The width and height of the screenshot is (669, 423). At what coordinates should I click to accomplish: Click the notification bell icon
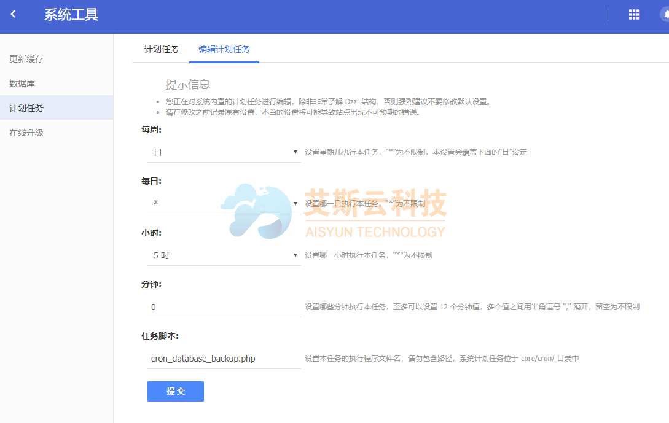point(665,15)
